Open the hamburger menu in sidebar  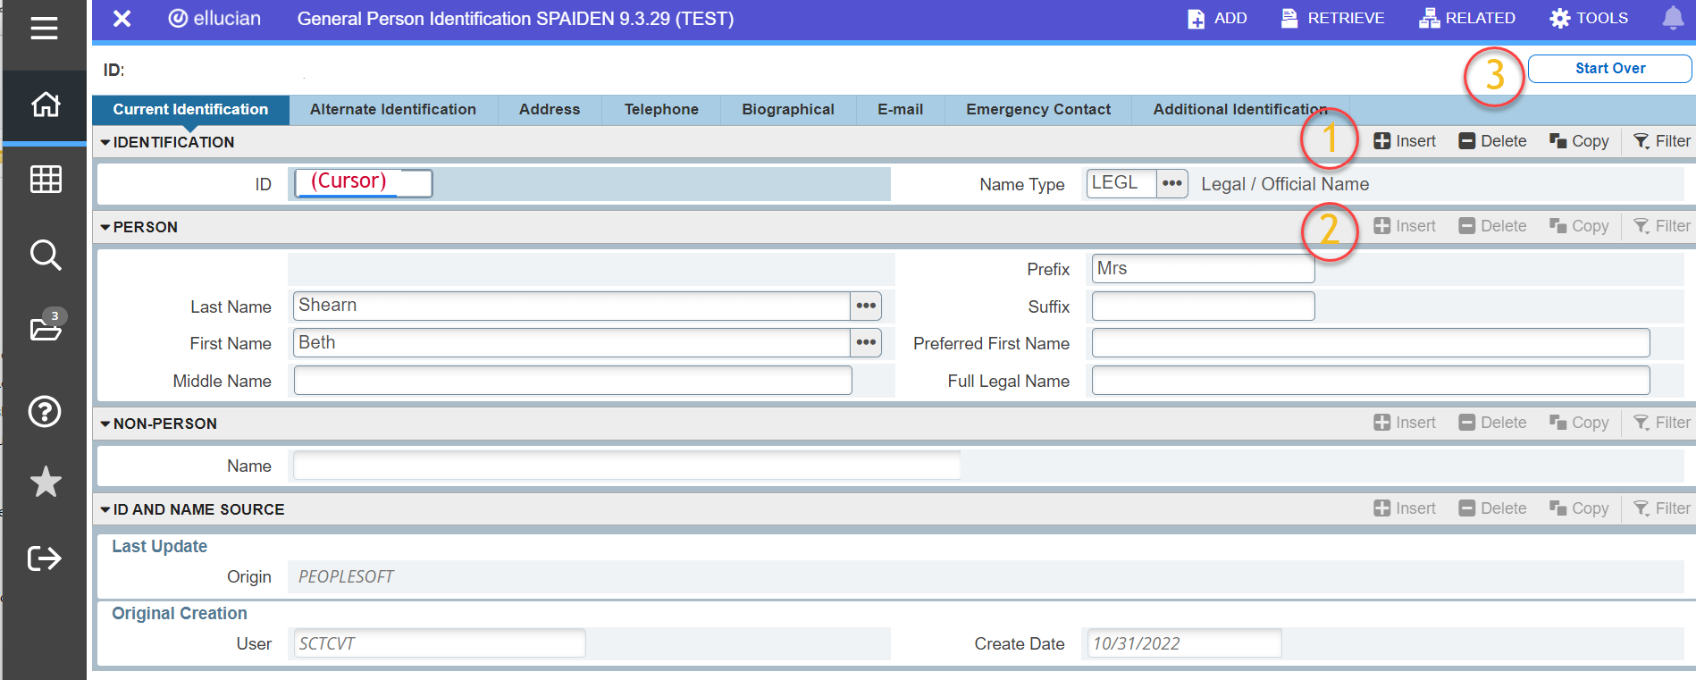(x=44, y=29)
